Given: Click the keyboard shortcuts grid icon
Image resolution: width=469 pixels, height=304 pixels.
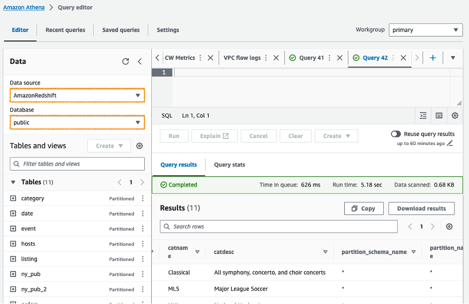Looking at the screenshot, I should click(439, 116).
